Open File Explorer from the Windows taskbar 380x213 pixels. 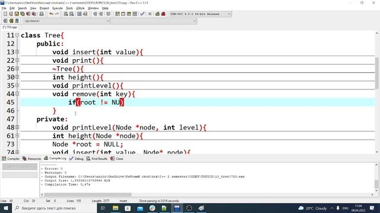tap(116, 208)
